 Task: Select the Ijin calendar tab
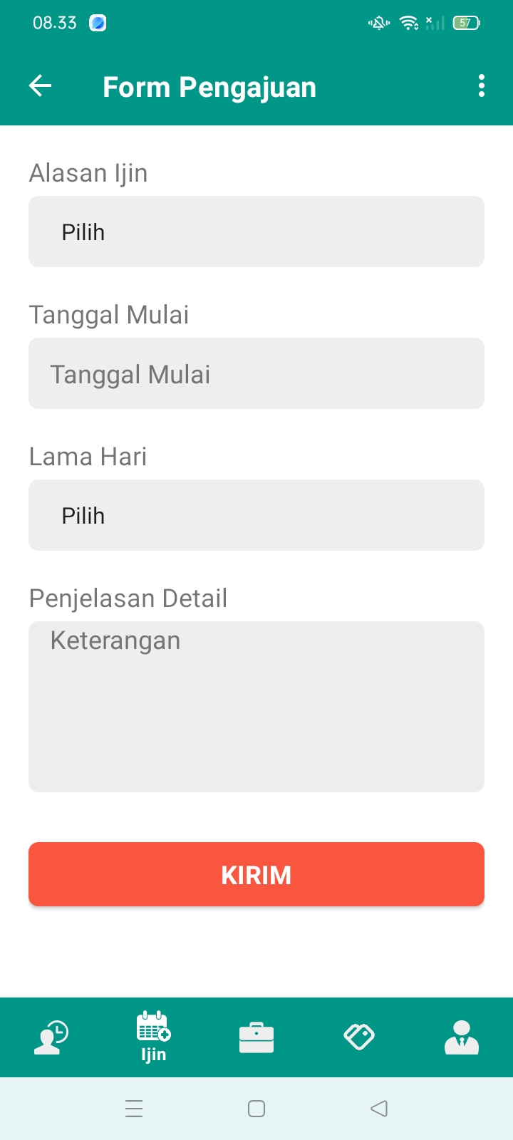153,1037
